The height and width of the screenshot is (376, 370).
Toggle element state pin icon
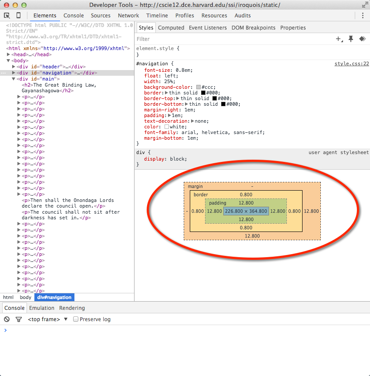351,39
